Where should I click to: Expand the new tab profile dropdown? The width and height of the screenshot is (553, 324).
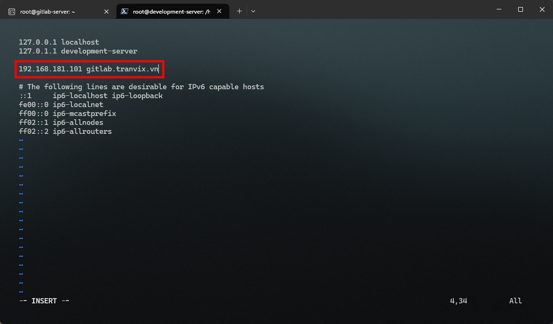click(253, 11)
